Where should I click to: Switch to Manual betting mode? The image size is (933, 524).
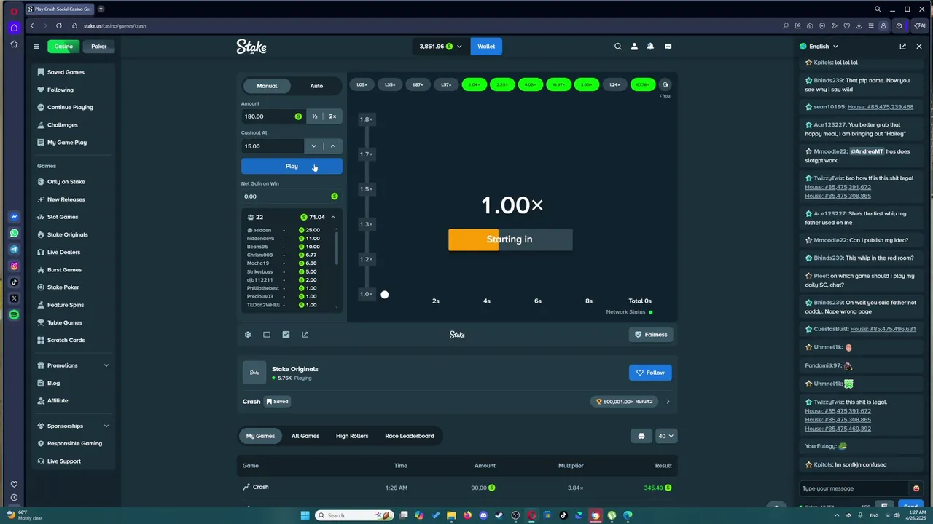click(x=267, y=86)
